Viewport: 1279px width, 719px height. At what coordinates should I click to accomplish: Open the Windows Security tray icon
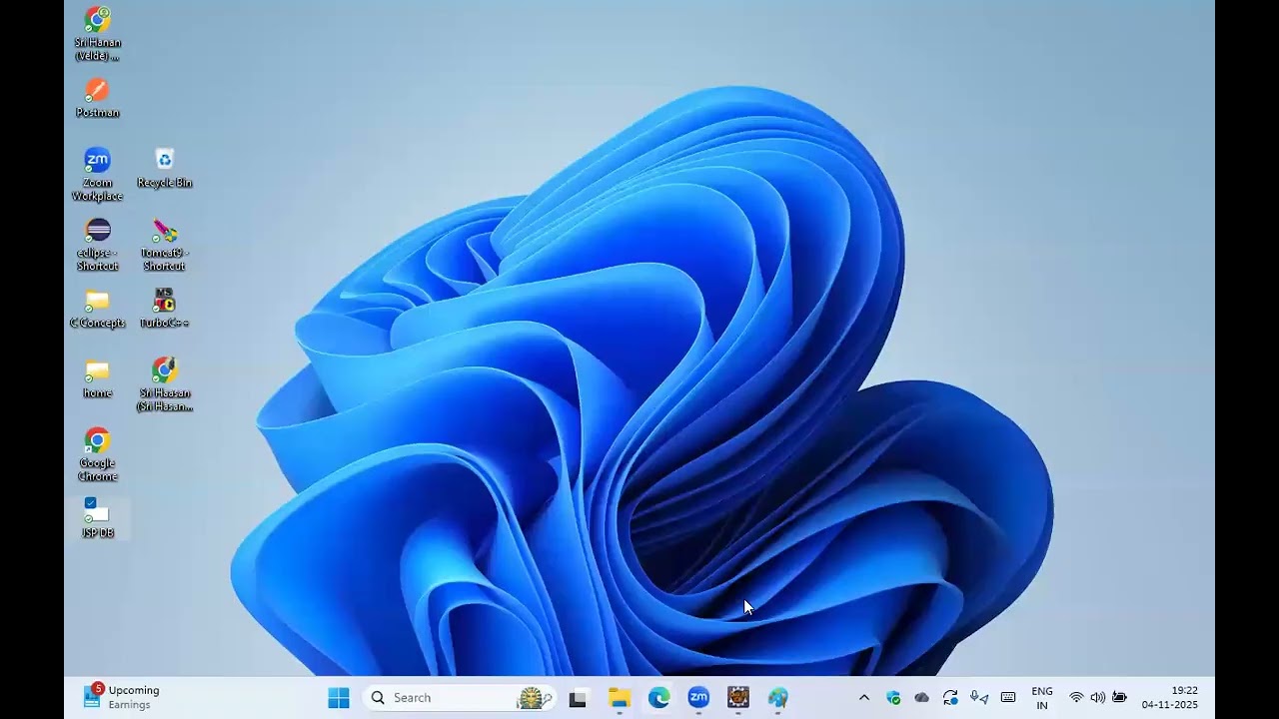[x=893, y=698]
